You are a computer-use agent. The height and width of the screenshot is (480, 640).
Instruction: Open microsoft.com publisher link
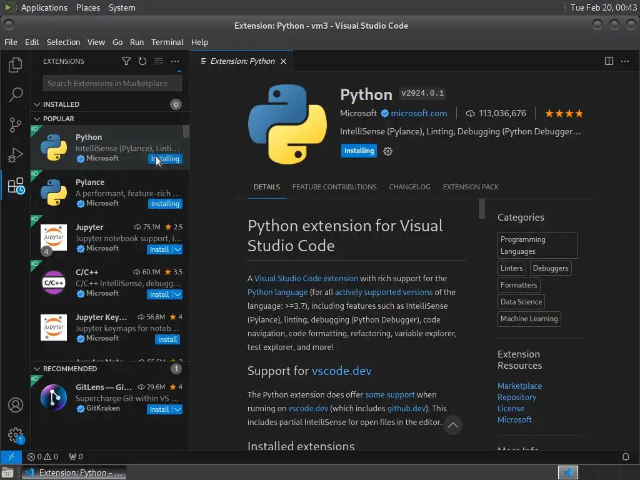tap(419, 114)
